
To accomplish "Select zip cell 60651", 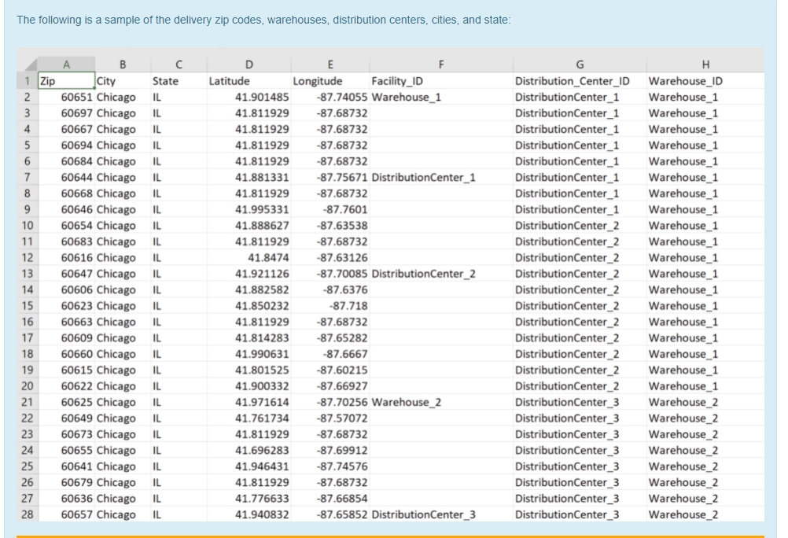I will pos(66,97).
